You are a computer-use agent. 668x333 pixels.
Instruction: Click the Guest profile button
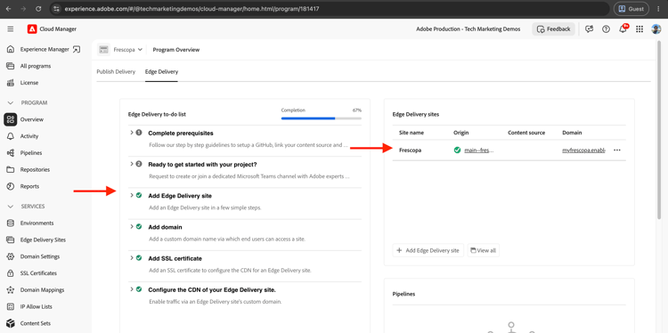tap(631, 9)
